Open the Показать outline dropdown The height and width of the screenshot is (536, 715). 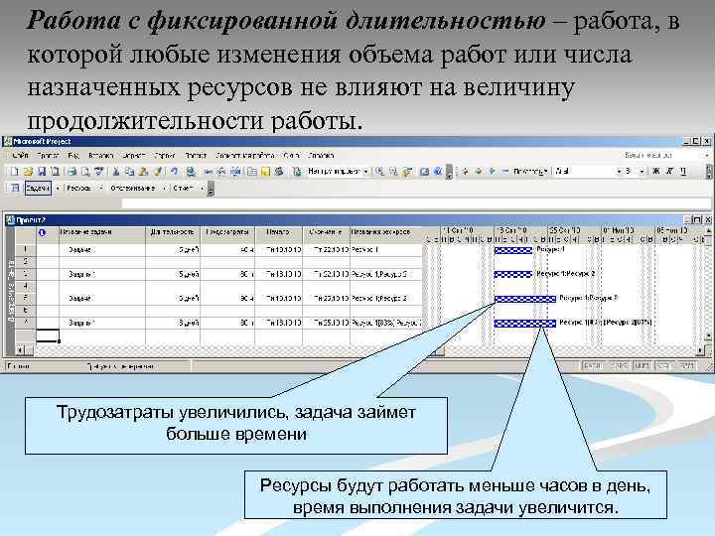tap(530, 172)
